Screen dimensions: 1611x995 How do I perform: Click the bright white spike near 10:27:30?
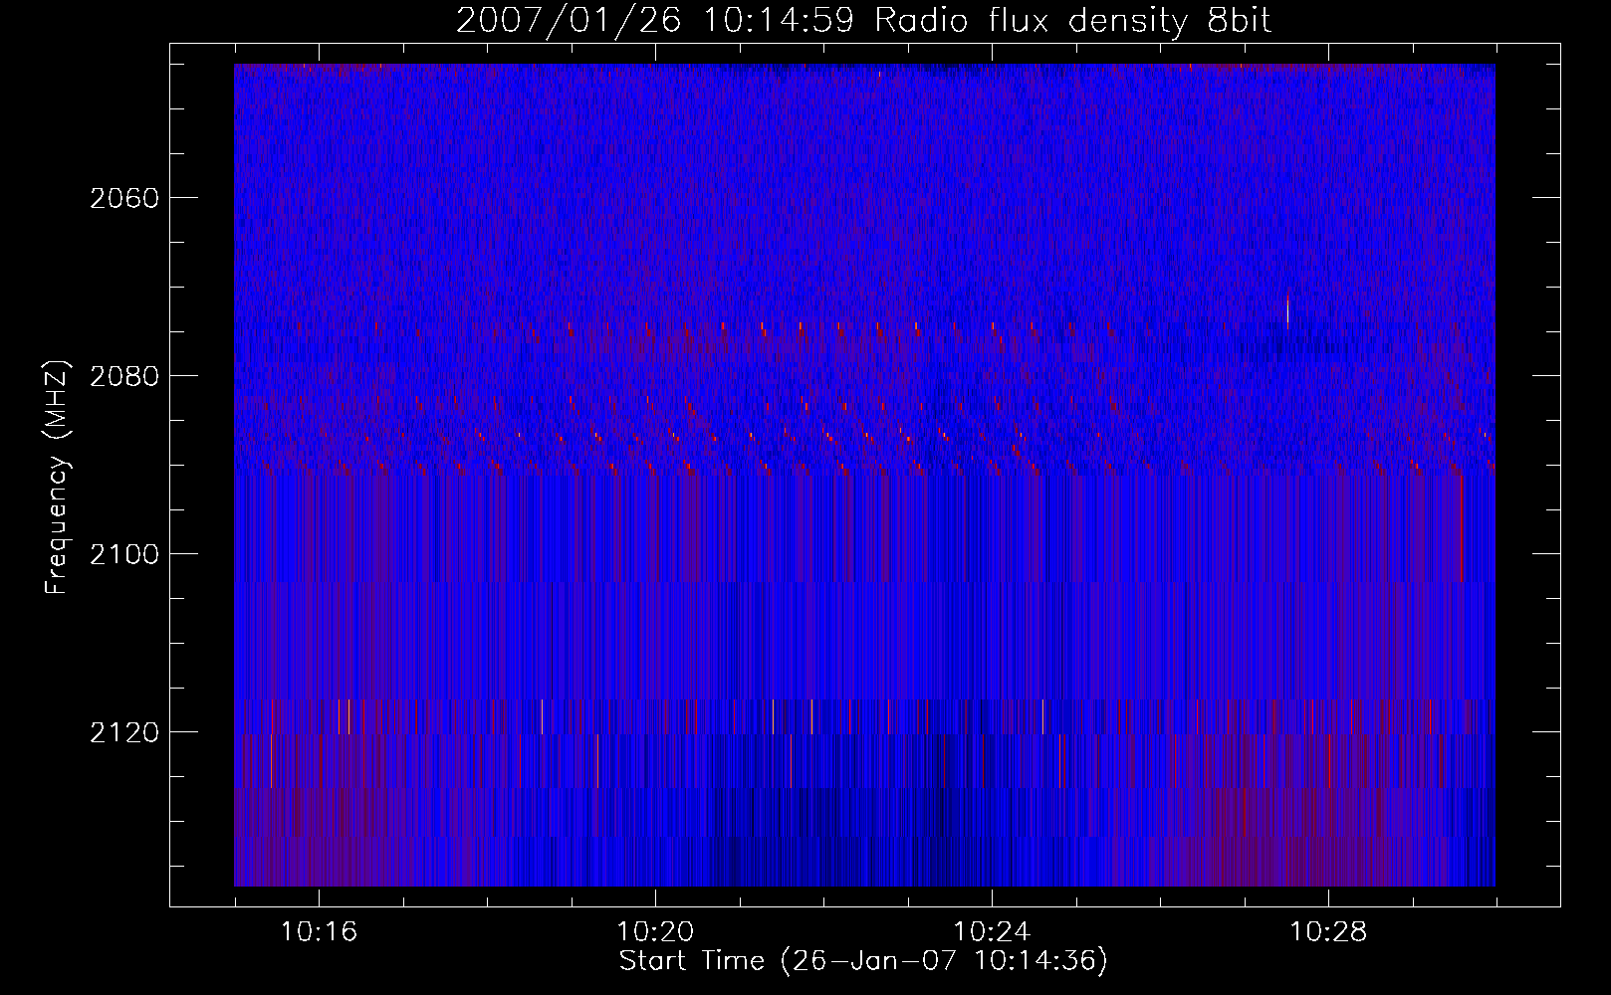1287,310
